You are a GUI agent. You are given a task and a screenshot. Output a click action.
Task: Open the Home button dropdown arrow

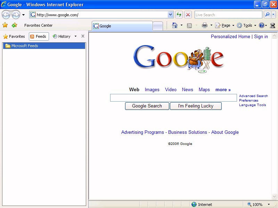[181, 25]
